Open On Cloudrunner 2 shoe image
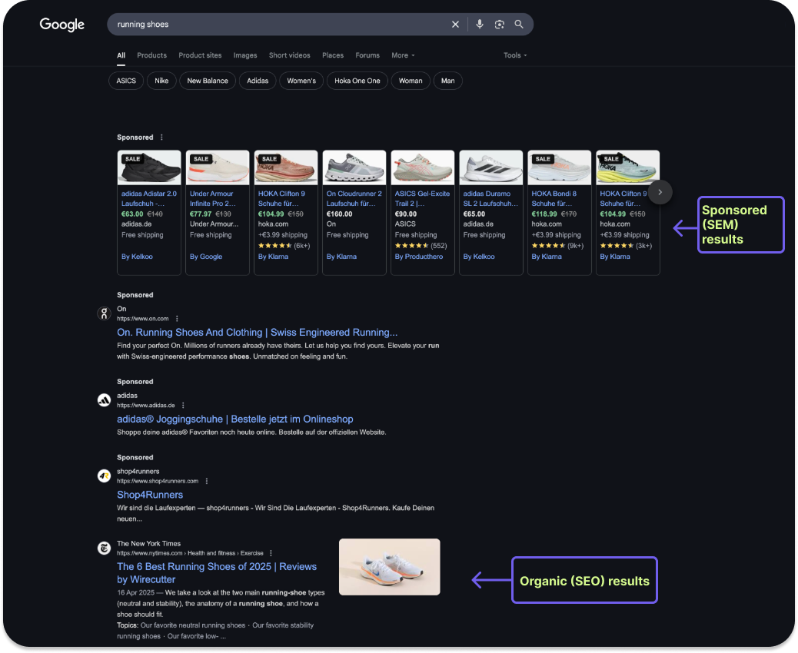This screenshot has width=798, height=653. tap(354, 167)
